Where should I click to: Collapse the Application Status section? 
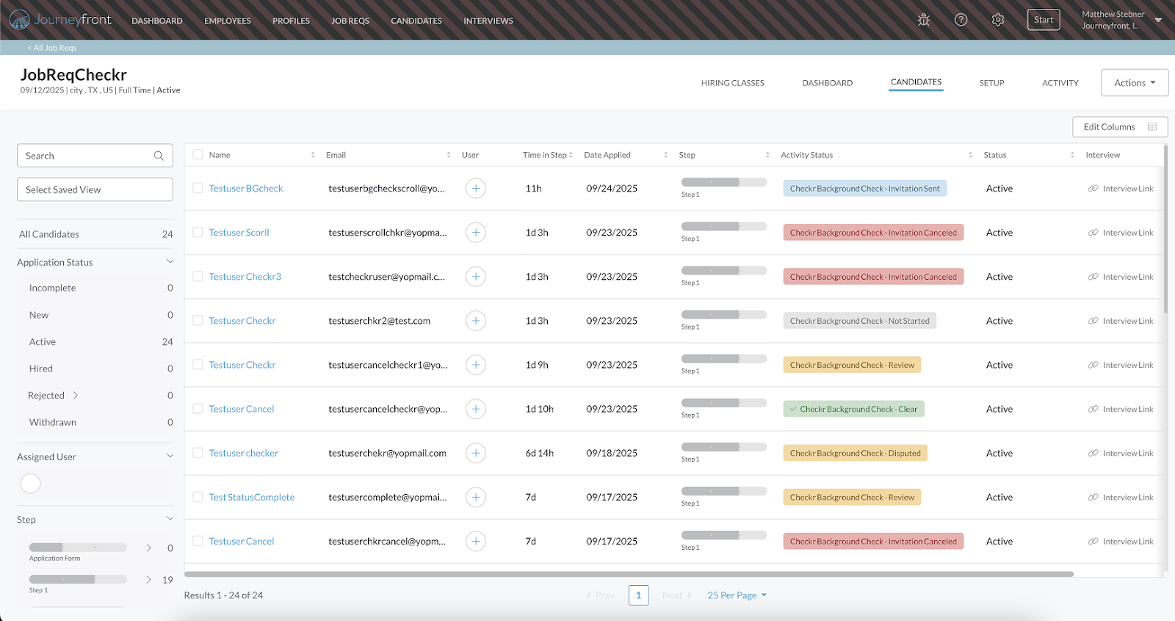point(170,262)
